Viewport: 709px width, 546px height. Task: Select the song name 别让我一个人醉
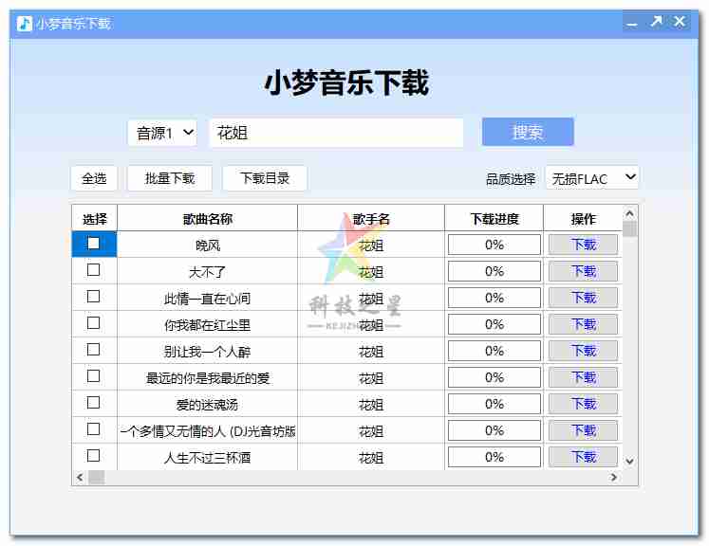click(208, 352)
